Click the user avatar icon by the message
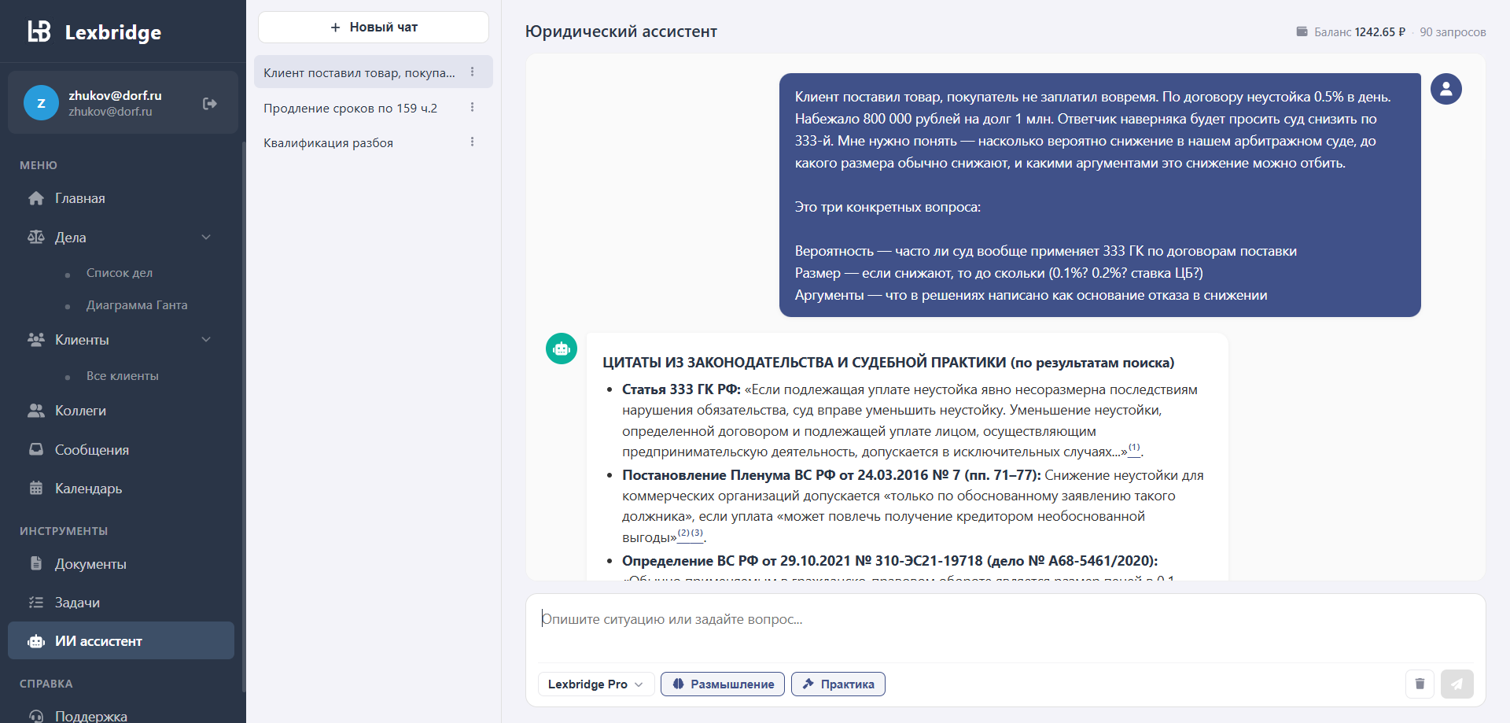The width and height of the screenshot is (1510, 723). click(1446, 89)
